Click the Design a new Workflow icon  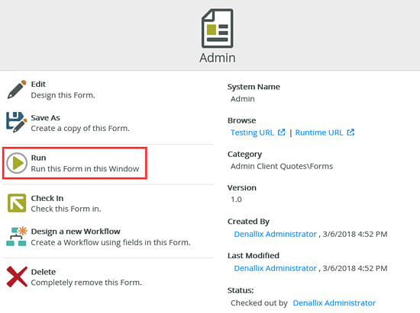17,236
